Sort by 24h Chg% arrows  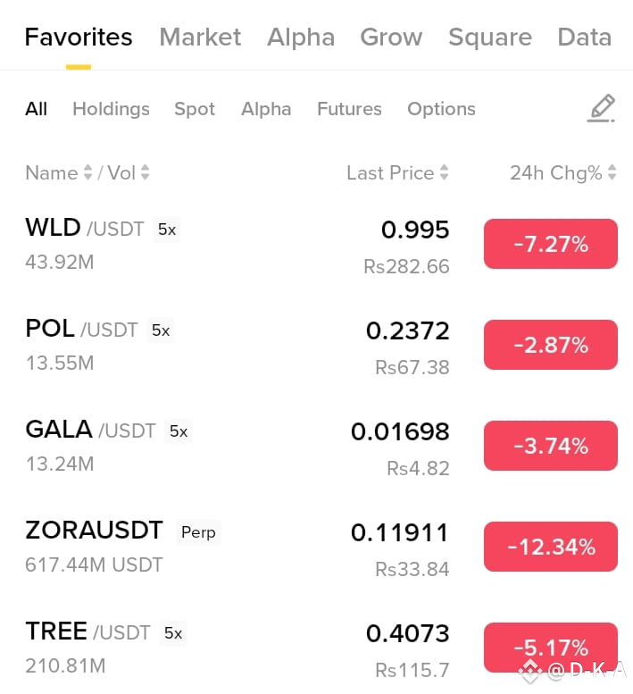pyautogui.click(x=612, y=172)
